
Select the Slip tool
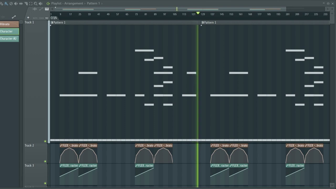pyautogui.click(x=21, y=3)
